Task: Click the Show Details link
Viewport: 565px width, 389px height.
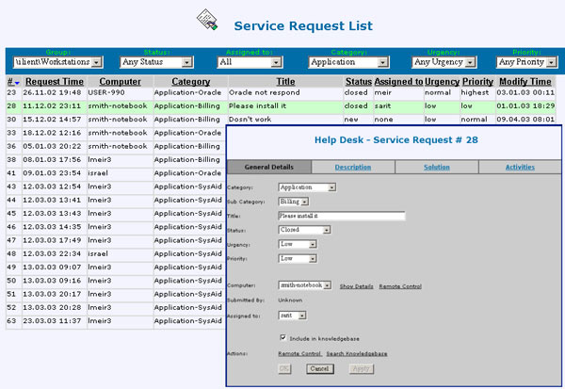Action: [356, 285]
